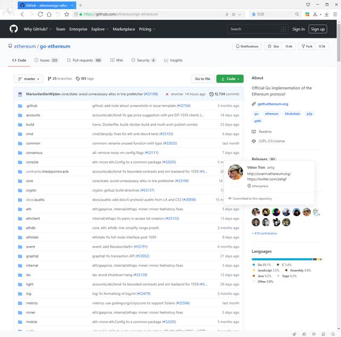Star the go-ethereum repository
The height and width of the screenshot is (337, 341).
273,46
